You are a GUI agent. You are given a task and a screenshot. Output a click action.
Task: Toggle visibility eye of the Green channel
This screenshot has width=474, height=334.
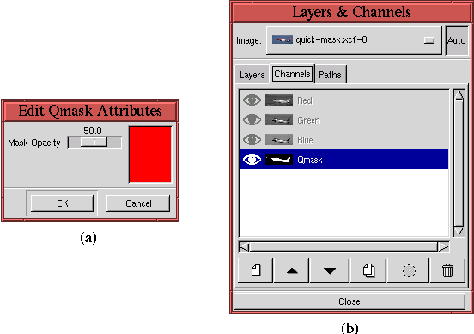pos(252,120)
